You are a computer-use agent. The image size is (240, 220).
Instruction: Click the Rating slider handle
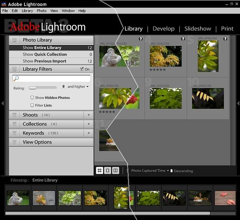(x=33, y=88)
